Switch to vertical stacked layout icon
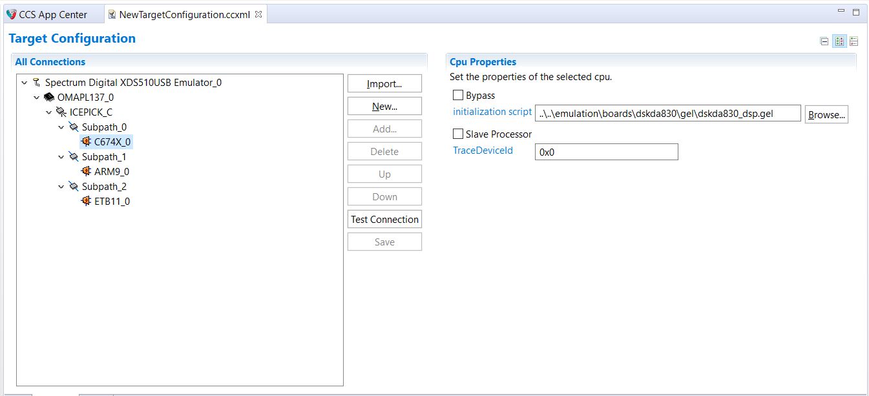Viewport: 869px width, 396px height. pyautogui.click(x=854, y=41)
